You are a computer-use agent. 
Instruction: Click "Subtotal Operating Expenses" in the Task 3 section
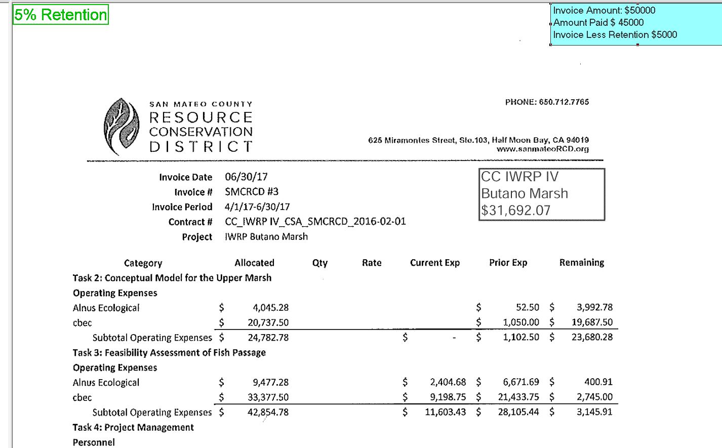tap(152, 413)
